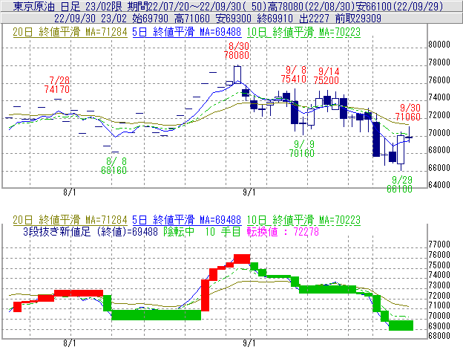This screenshot has width=463, height=353.
Task: Click the 8/30 78080 peak label
Action: (237, 51)
